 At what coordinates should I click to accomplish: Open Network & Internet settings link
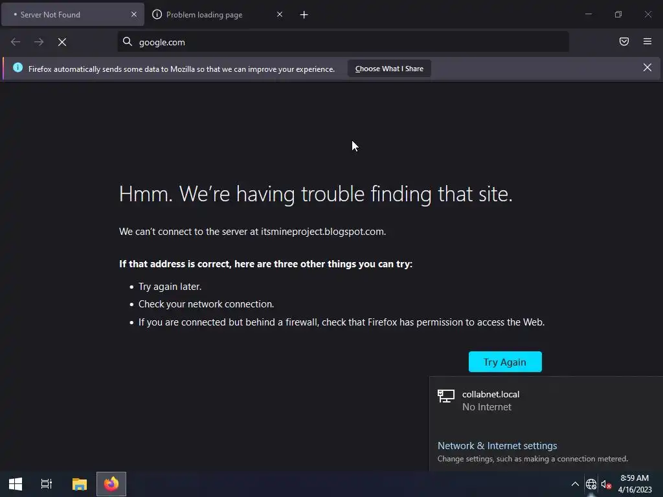497,446
